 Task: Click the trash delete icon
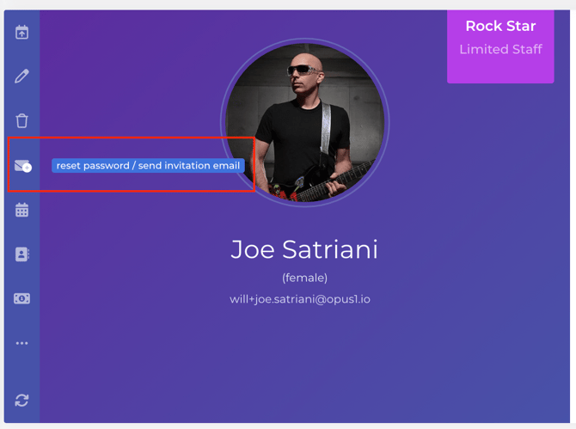21,120
